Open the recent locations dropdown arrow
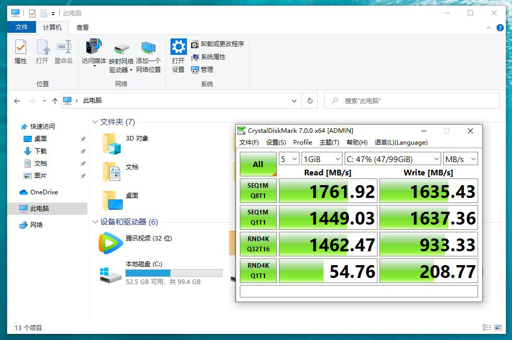This screenshot has height=340, width=512. pyautogui.click(x=44, y=101)
